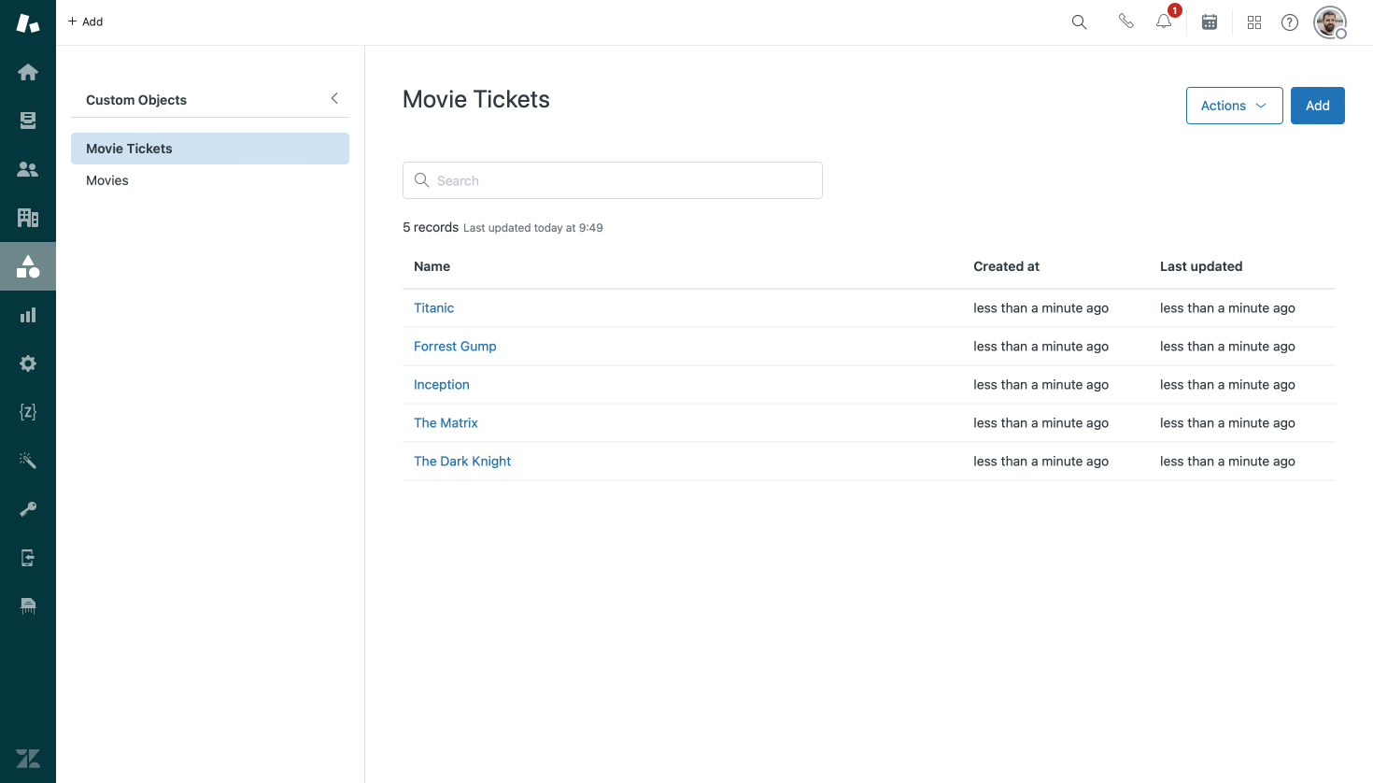Select Movie Tickets in the sidebar list
The image size is (1373, 783).
(129, 149)
